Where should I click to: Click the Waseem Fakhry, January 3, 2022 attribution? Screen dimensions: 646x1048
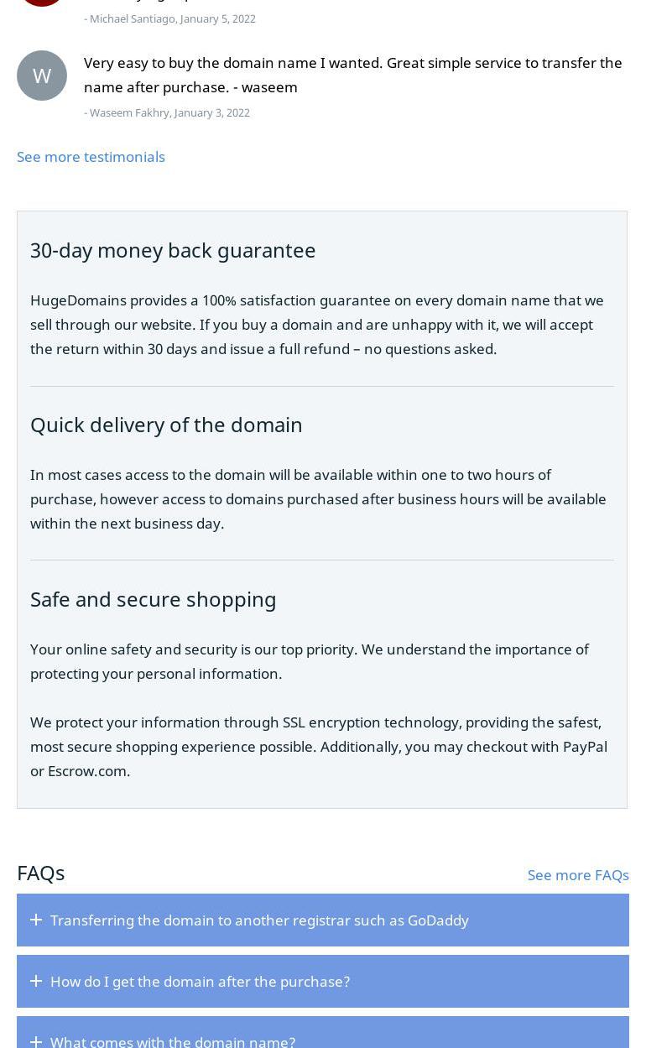coord(167,112)
